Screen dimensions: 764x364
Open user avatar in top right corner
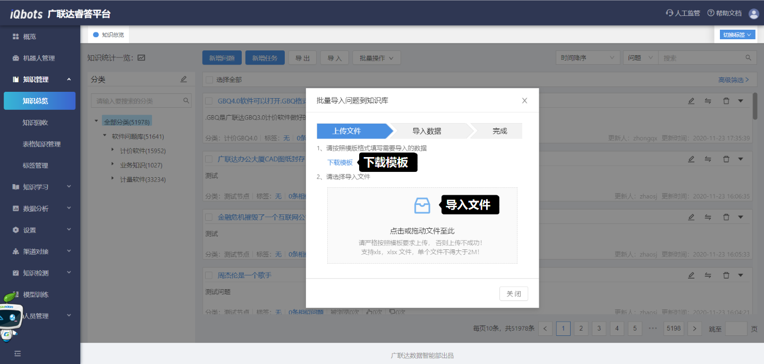753,13
